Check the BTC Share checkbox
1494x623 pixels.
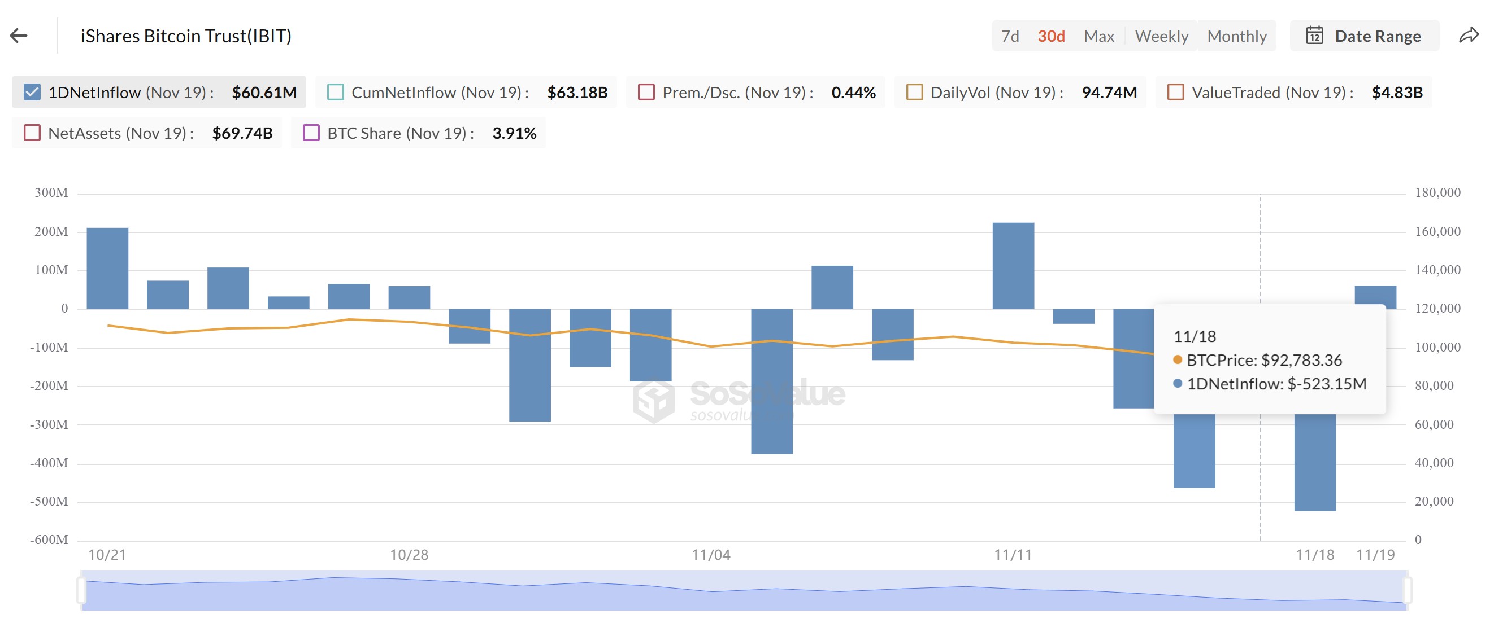click(311, 133)
